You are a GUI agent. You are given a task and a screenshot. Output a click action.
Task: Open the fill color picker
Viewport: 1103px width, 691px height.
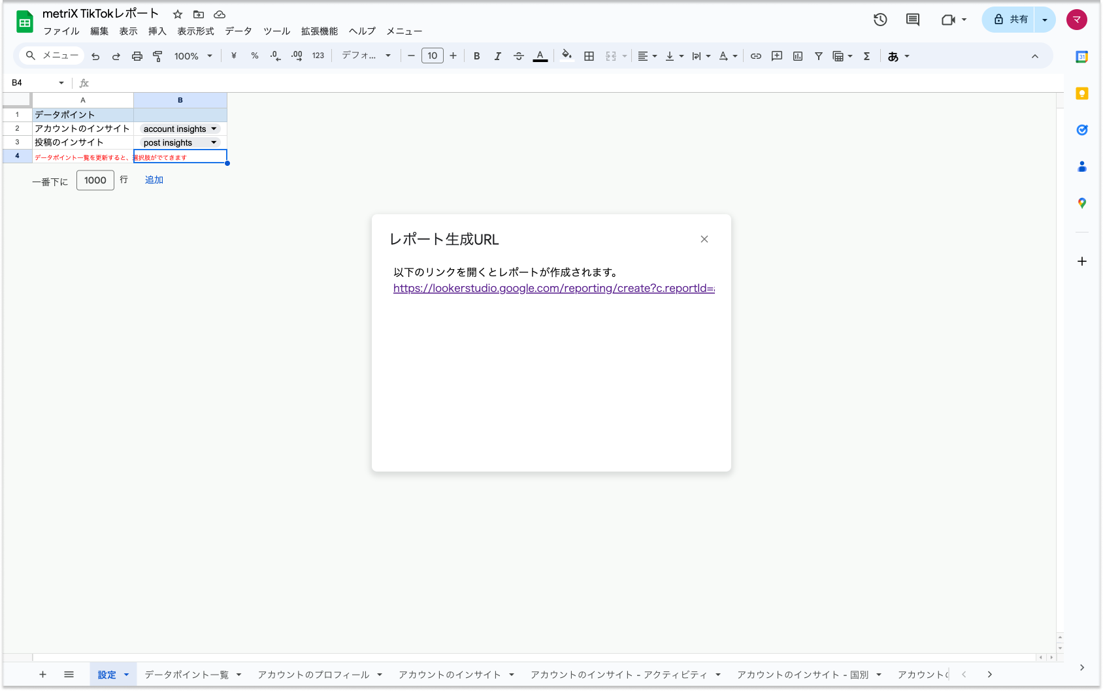(567, 56)
